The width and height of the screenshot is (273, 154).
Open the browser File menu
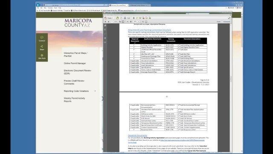[38, 8]
